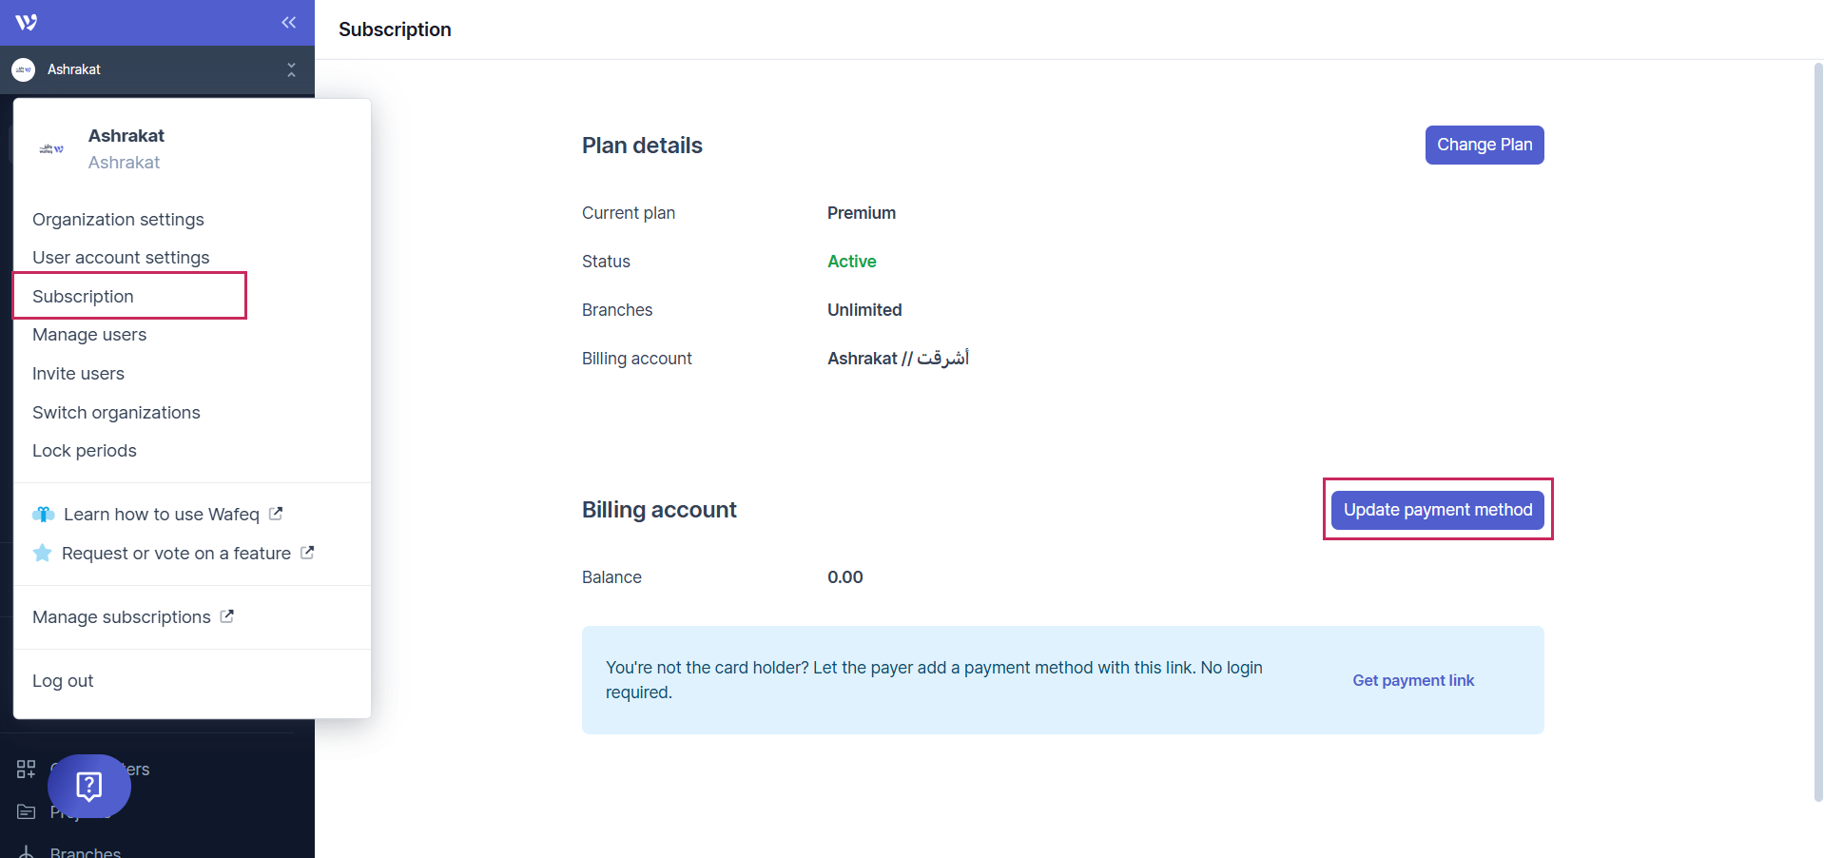Collapse the sidebar with the double chevron
The width and height of the screenshot is (1824, 858).
[x=288, y=22]
